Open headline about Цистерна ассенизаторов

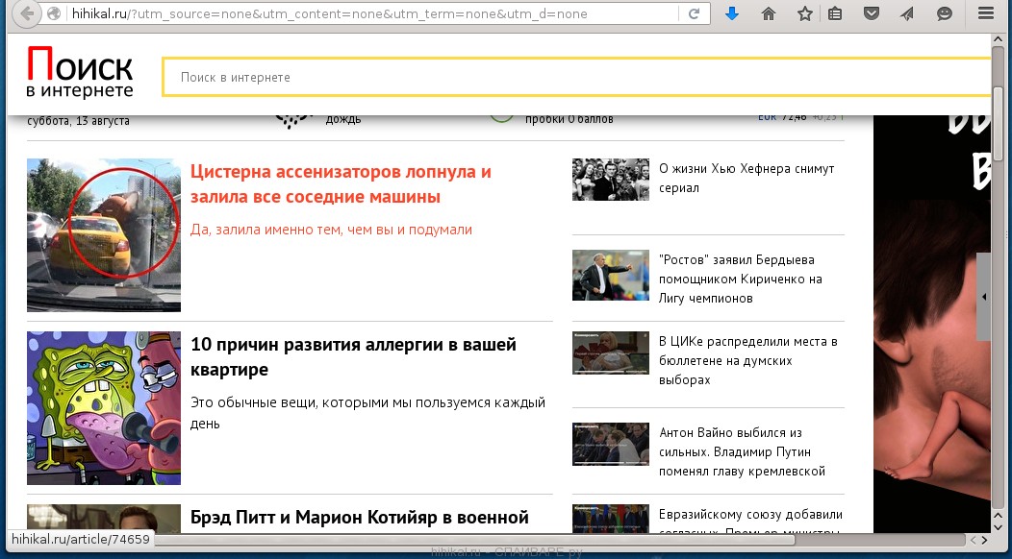341,183
